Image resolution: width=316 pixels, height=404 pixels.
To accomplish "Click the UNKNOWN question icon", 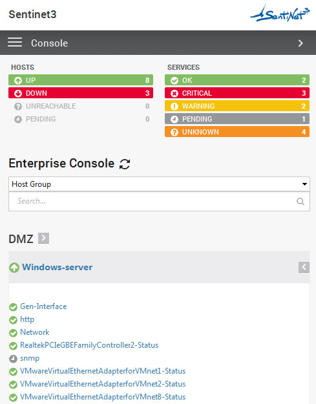I will coord(174,132).
